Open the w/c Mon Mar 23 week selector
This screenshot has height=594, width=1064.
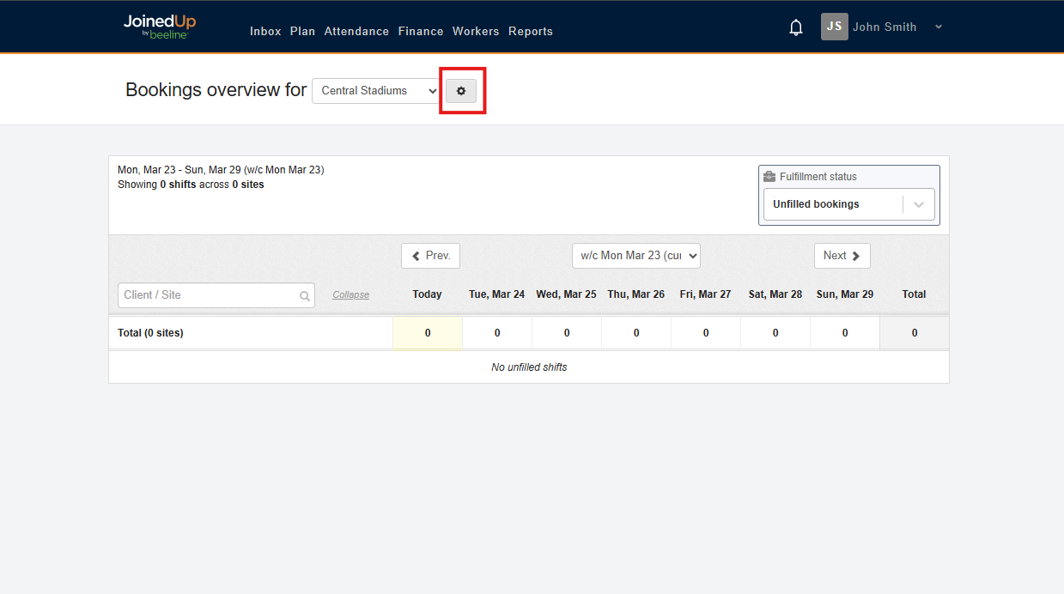[635, 255]
